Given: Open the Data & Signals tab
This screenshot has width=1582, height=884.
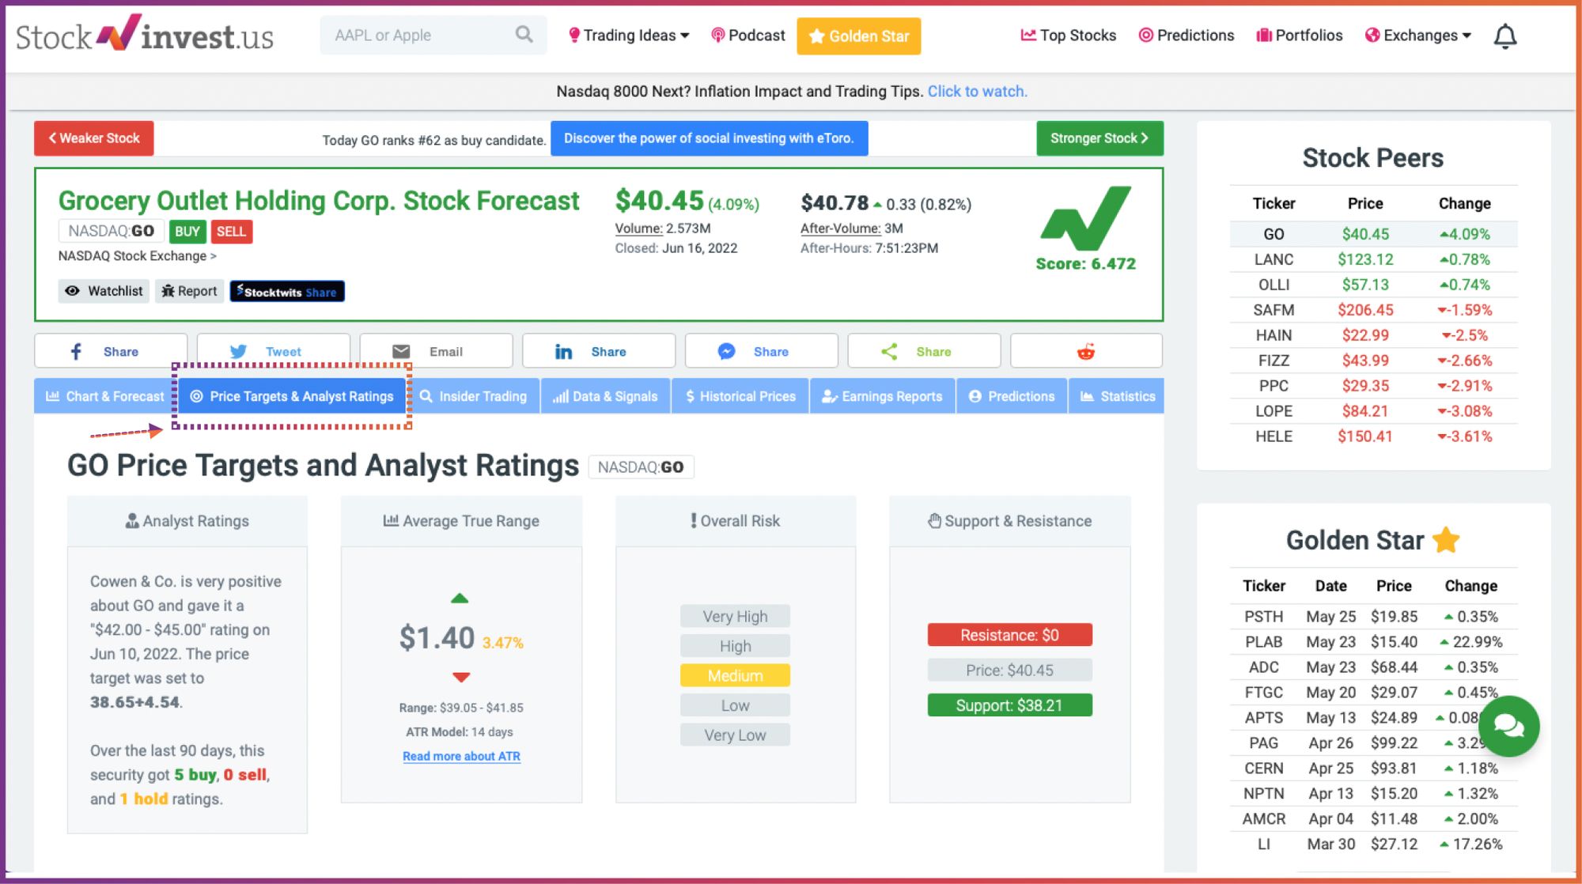Looking at the screenshot, I should (x=606, y=396).
